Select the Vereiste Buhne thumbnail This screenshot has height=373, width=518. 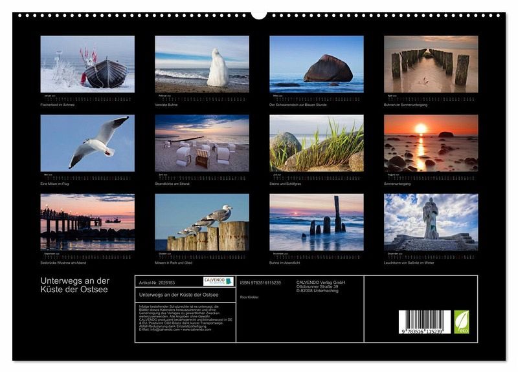point(201,64)
